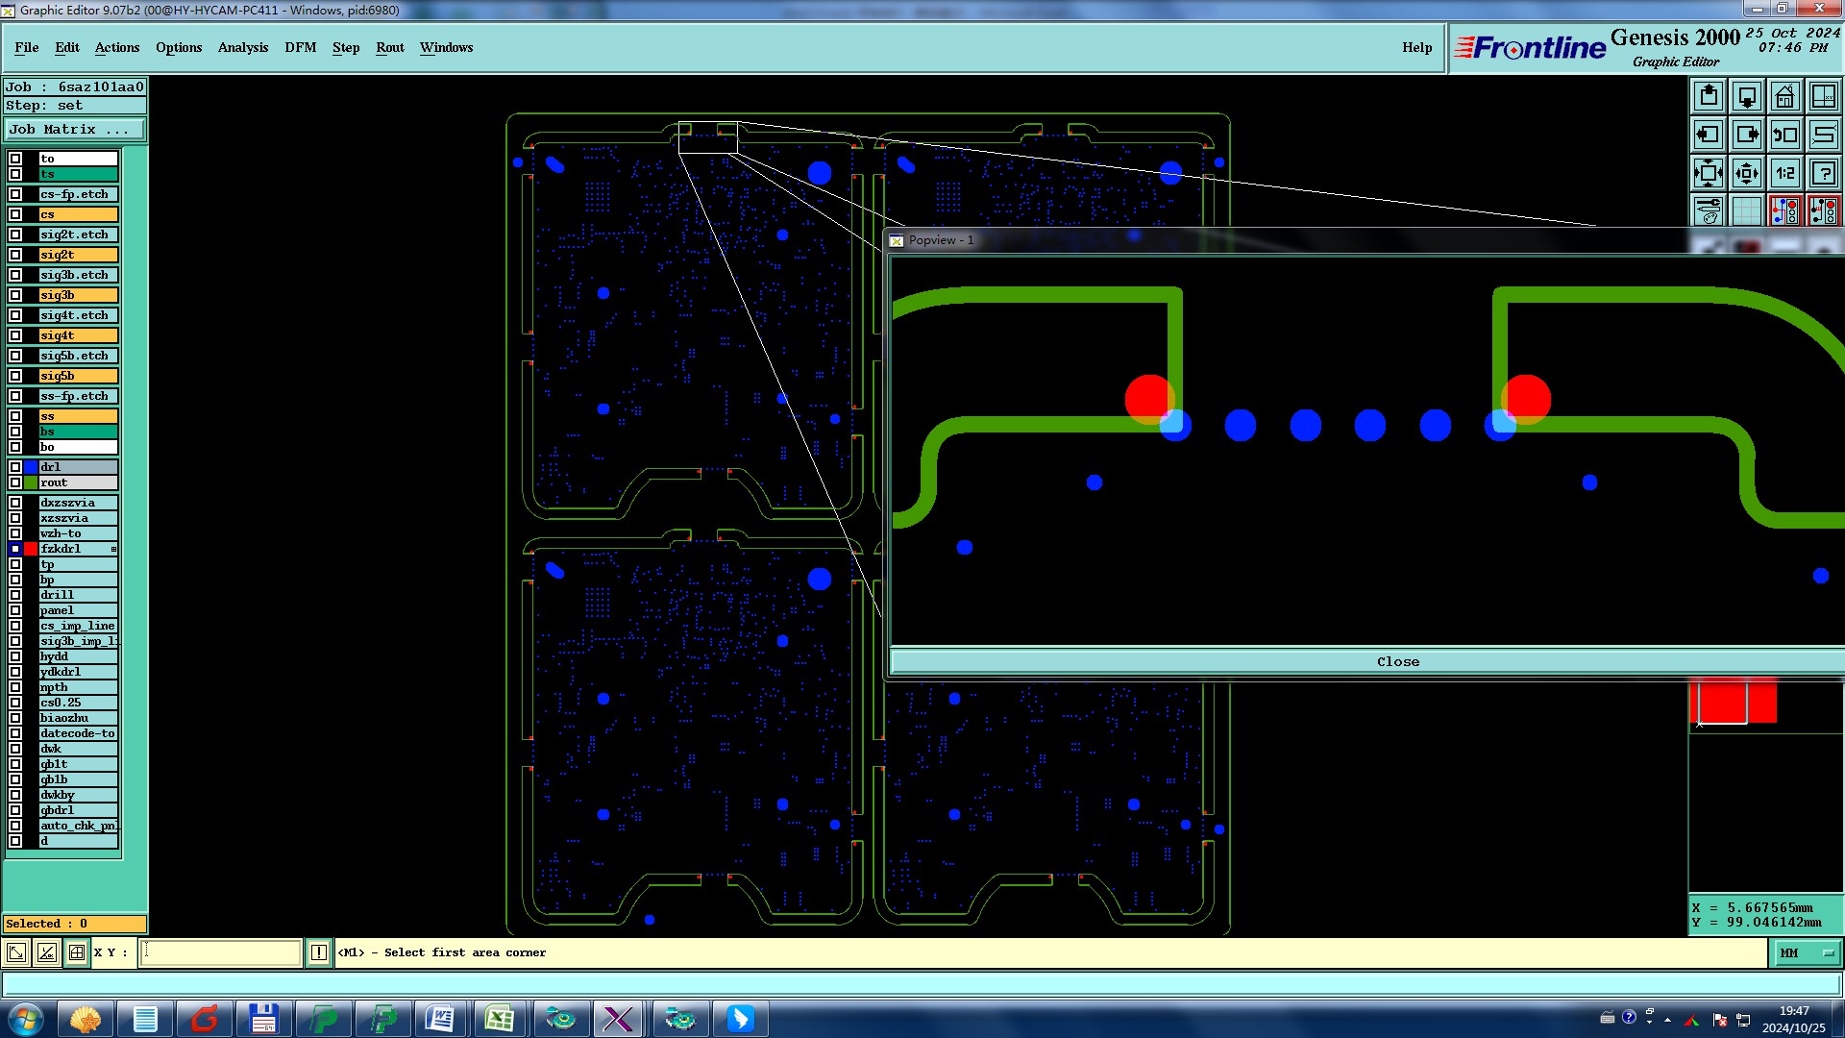Click the wrench tools and palette icon
1845x1038 pixels.
(x=1708, y=210)
